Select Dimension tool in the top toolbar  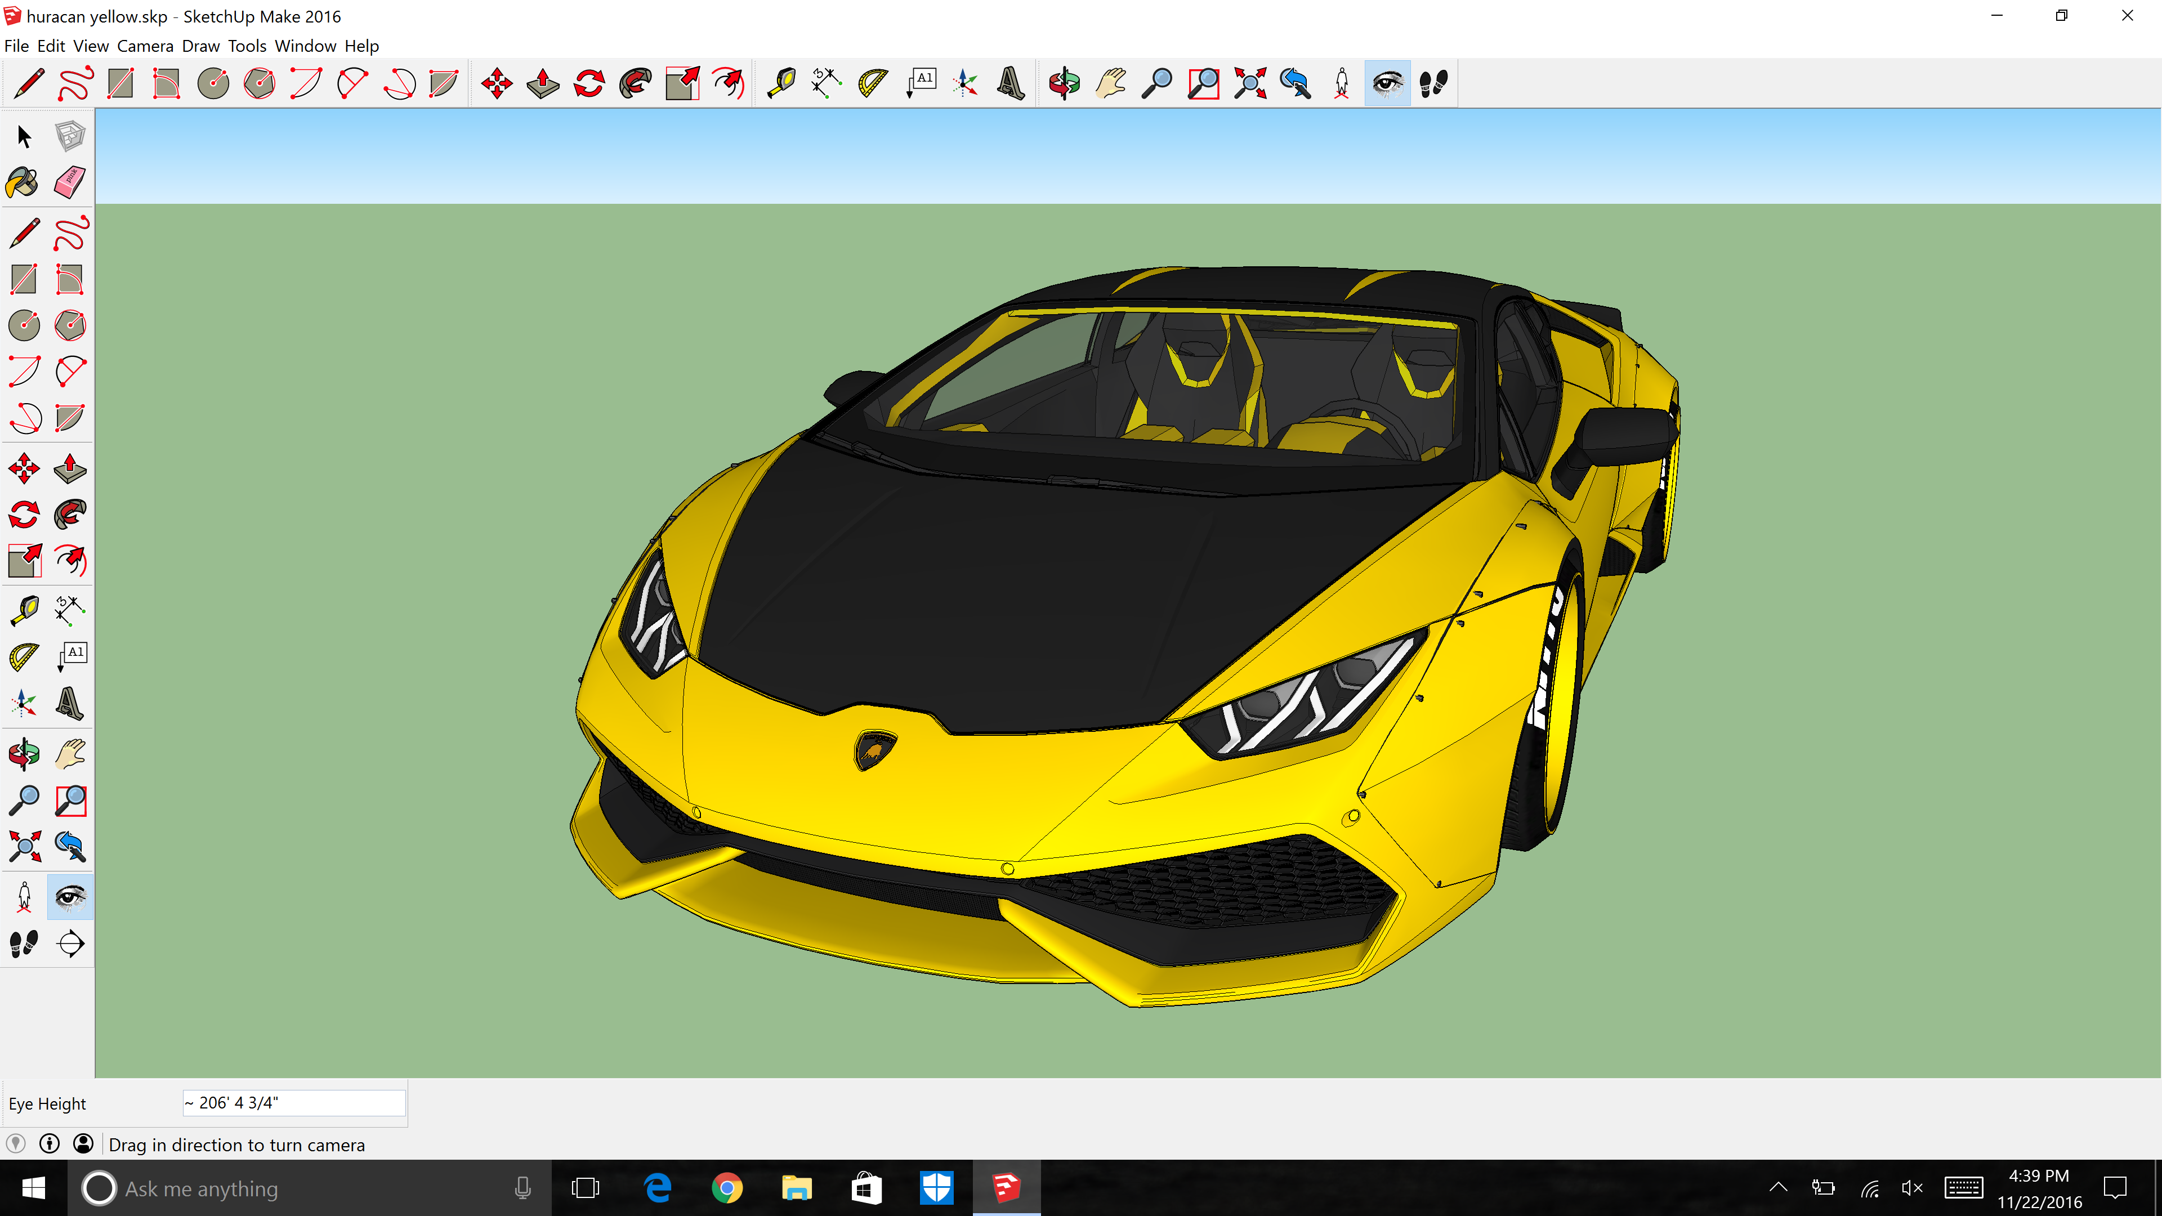827,83
